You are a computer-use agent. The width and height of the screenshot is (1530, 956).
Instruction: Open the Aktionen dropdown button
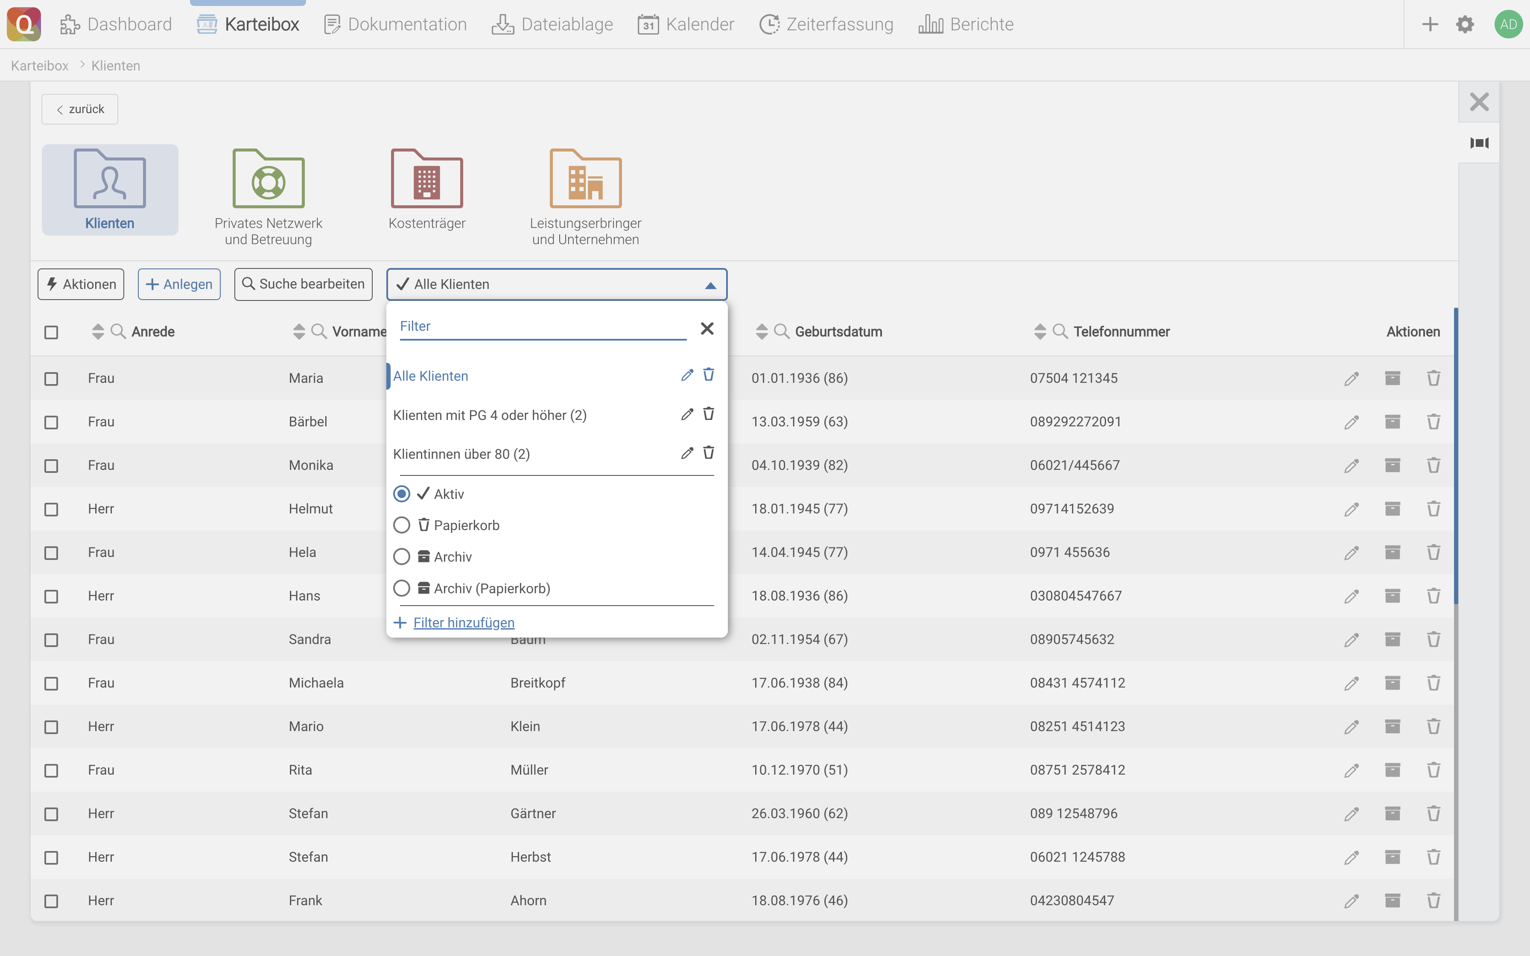[81, 285]
